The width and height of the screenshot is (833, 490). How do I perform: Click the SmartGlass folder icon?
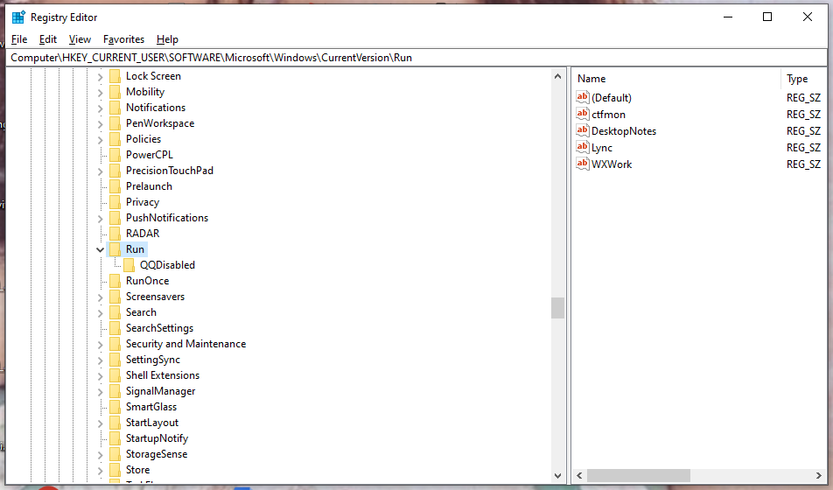115,407
